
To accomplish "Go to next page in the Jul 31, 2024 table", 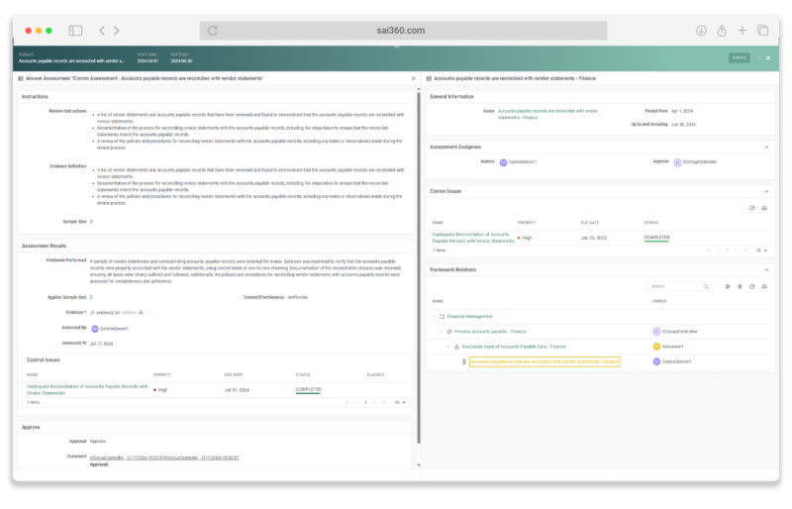I will [x=374, y=403].
